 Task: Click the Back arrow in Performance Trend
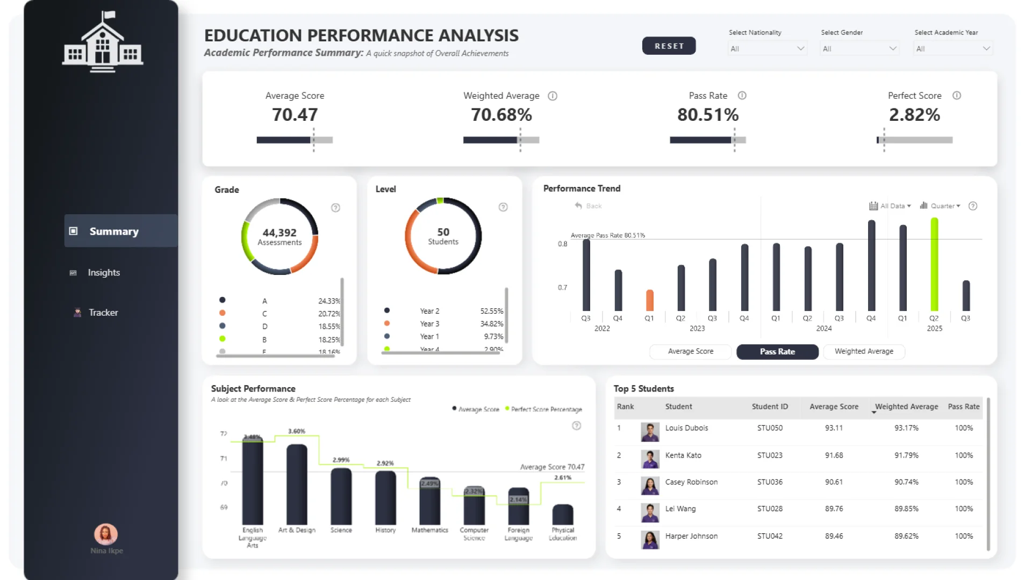pos(579,206)
